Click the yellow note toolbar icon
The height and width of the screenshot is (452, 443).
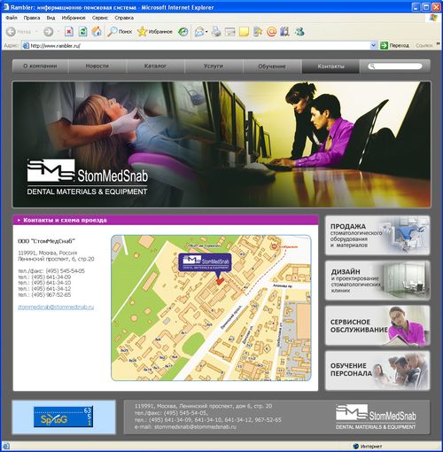click(x=244, y=31)
